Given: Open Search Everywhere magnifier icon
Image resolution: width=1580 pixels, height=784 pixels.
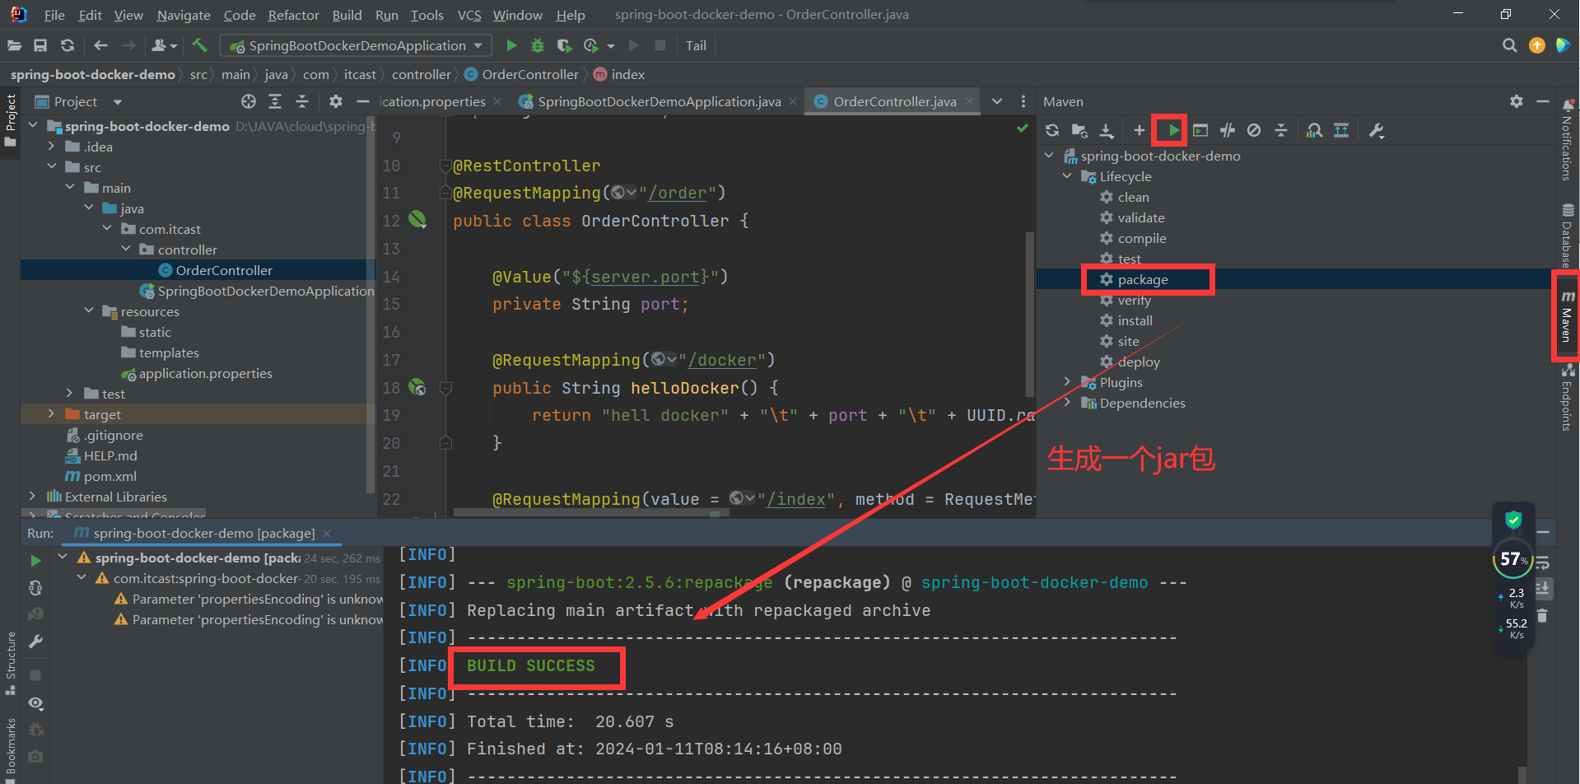Looking at the screenshot, I should (1509, 45).
